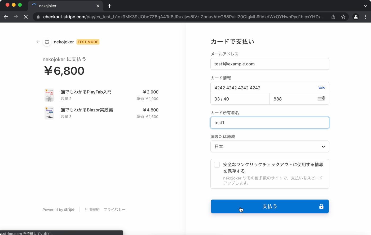371x235 pixels.
Task: Click the Blazor book thumbnail
Action: (49, 113)
